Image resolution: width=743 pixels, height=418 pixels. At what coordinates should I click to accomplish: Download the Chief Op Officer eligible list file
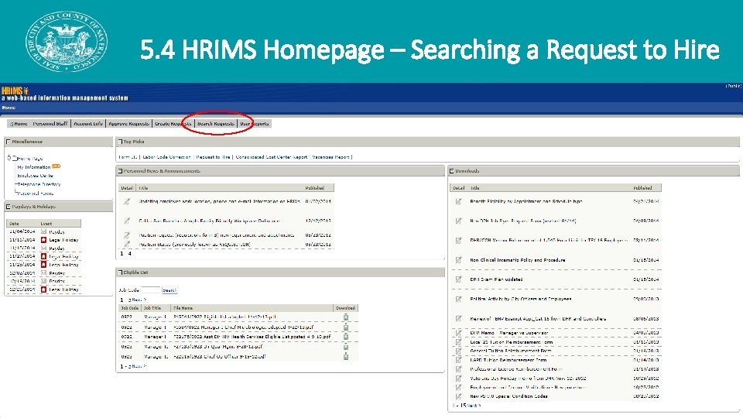pos(346,356)
